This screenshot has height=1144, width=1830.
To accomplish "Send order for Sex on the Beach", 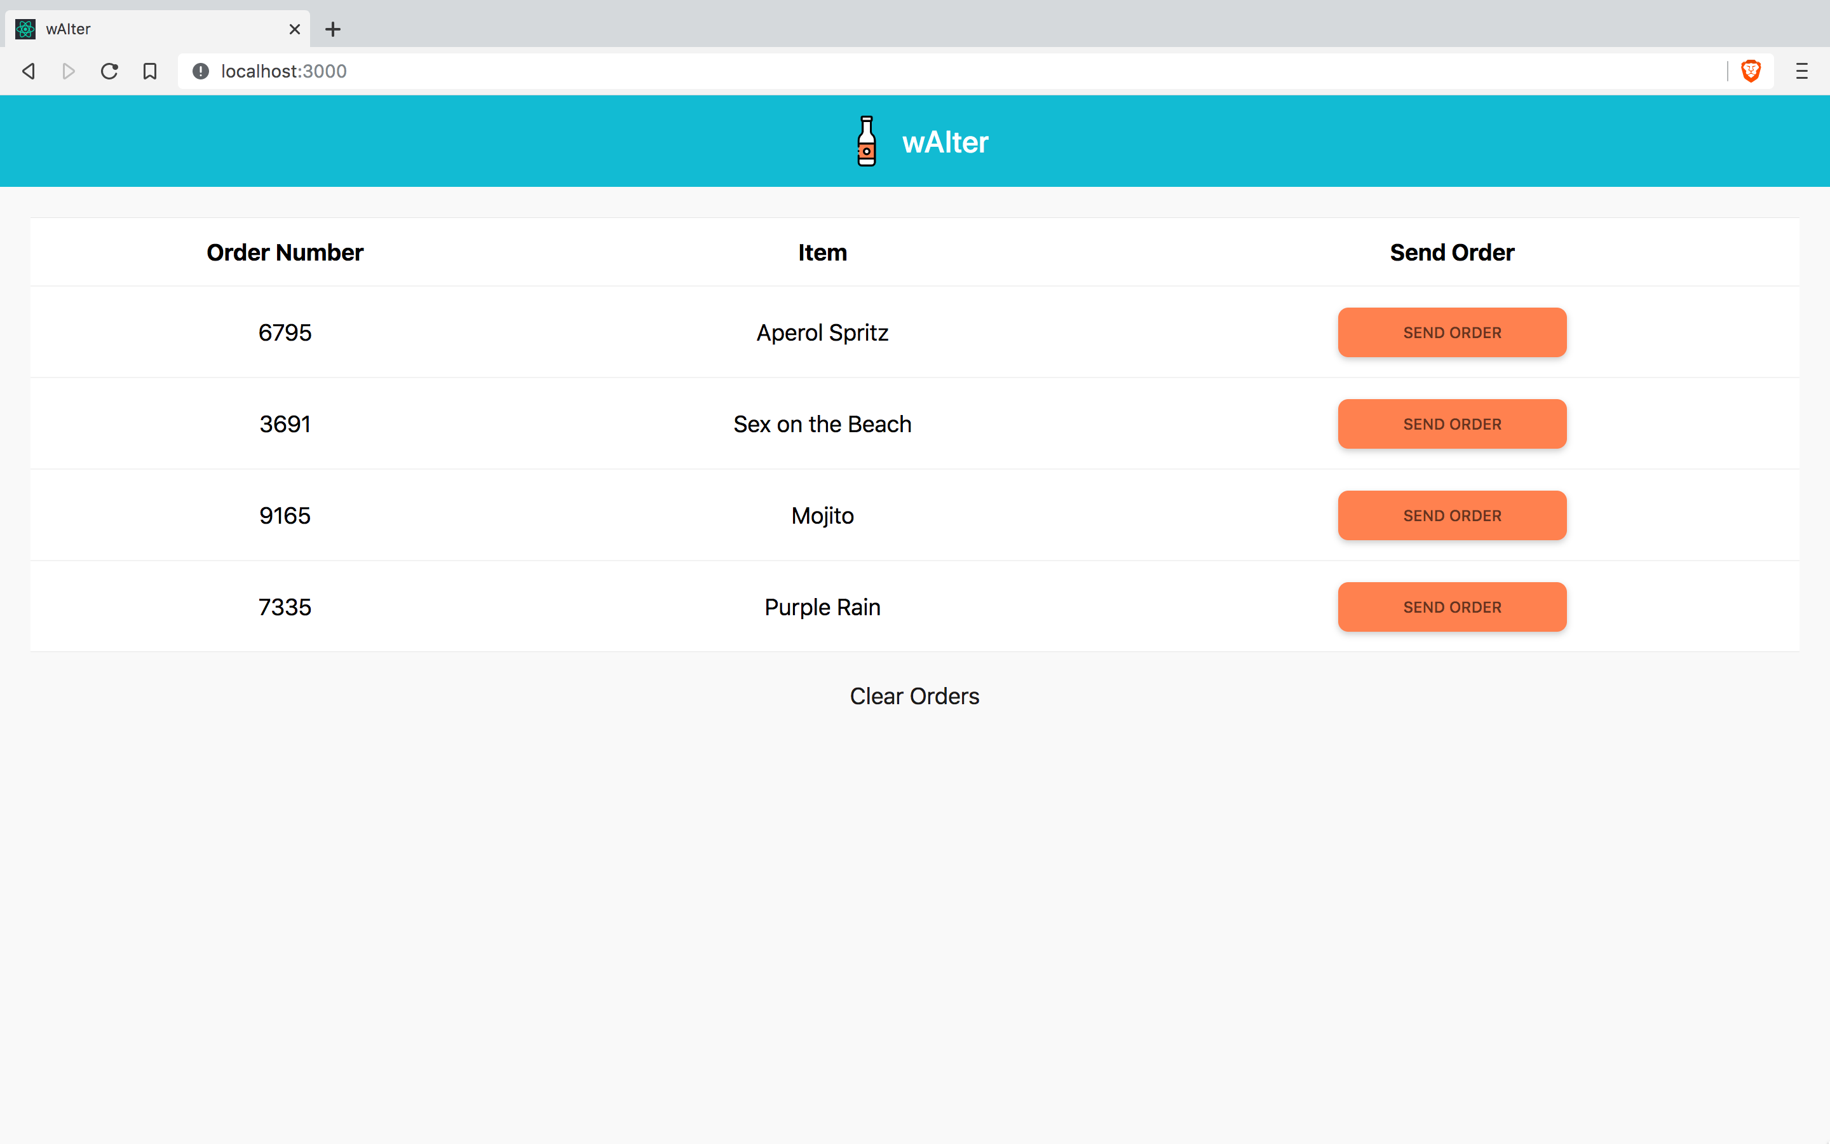I will point(1451,425).
